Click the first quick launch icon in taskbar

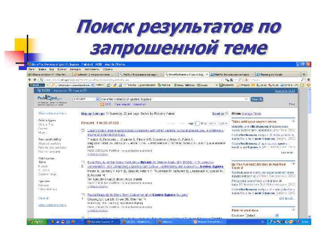pyautogui.click(x=53, y=222)
